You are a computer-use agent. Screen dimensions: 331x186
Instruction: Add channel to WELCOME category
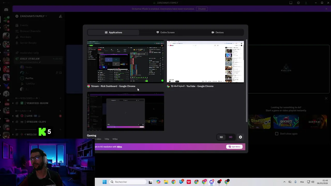tap(61, 98)
